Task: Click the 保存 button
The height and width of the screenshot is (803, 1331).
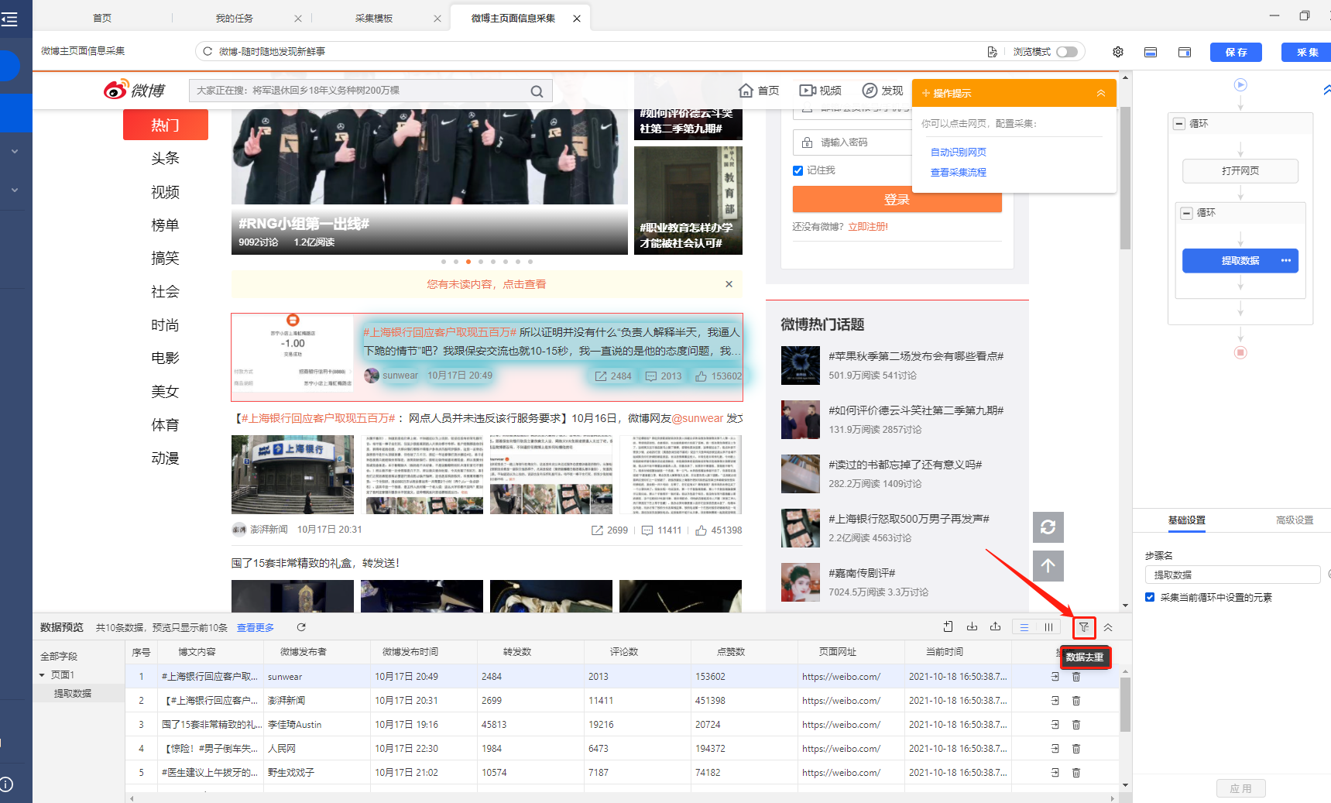Action: (1236, 52)
